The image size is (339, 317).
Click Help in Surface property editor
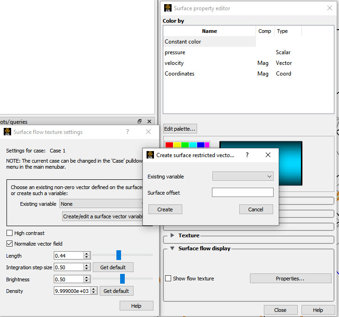pos(318,310)
